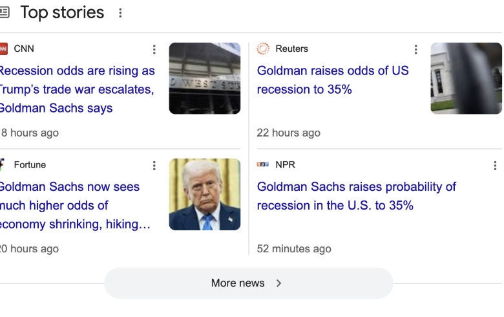The width and height of the screenshot is (504, 317).
Task: Open three-dot menu for CNN story
Action: [x=154, y=49]
